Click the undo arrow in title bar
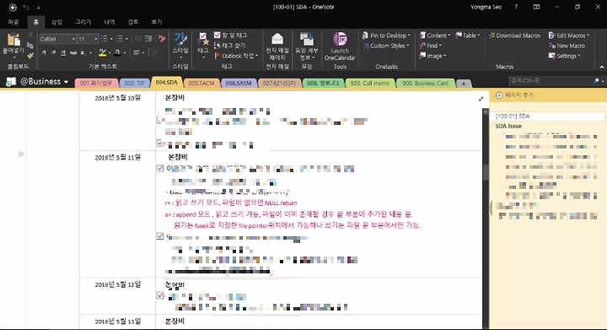Viewport: 607px width, 330px height. [26, 8]
